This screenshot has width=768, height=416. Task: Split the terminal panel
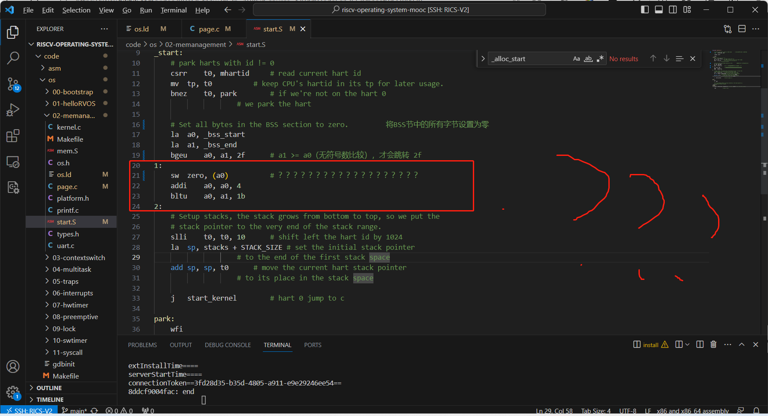click(x=700, y=345)
